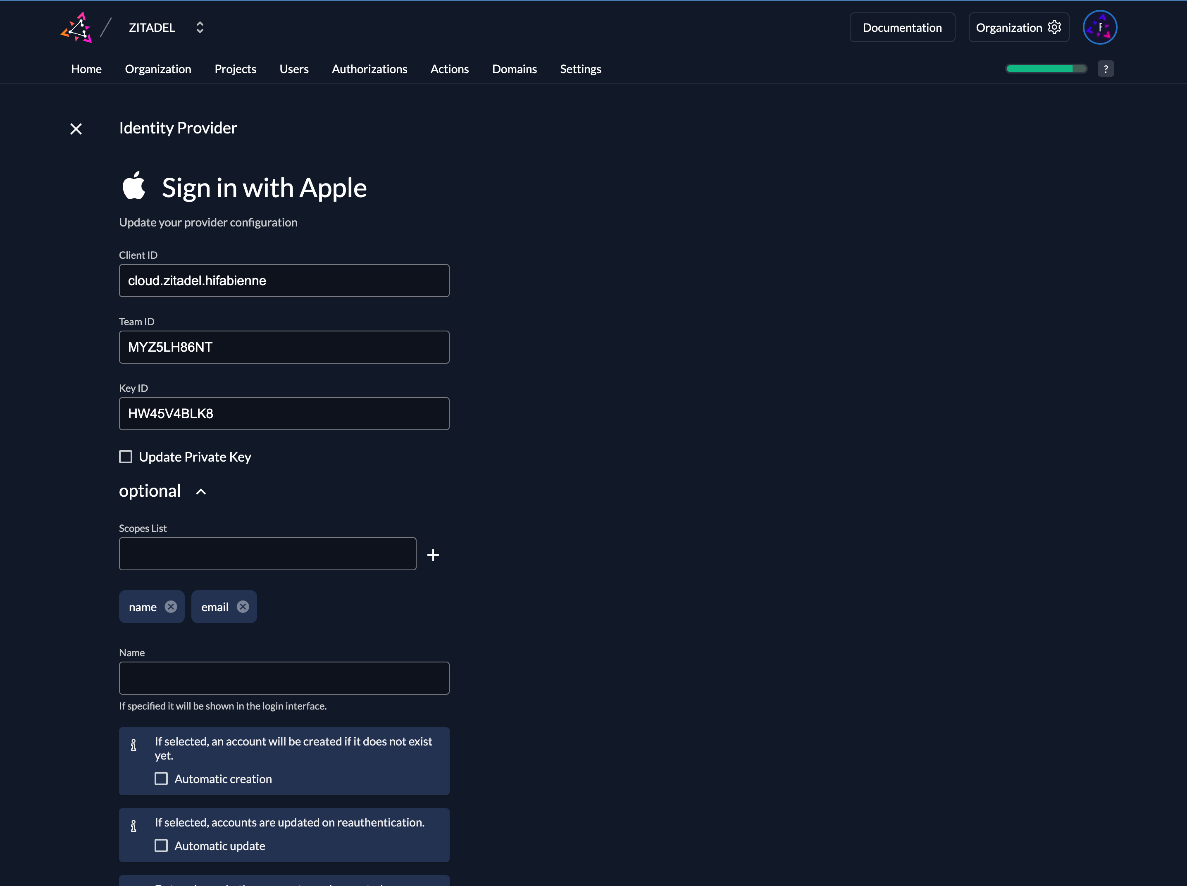Click the green onboarding progress bar
The image size is (1187, 886).
1045,69
